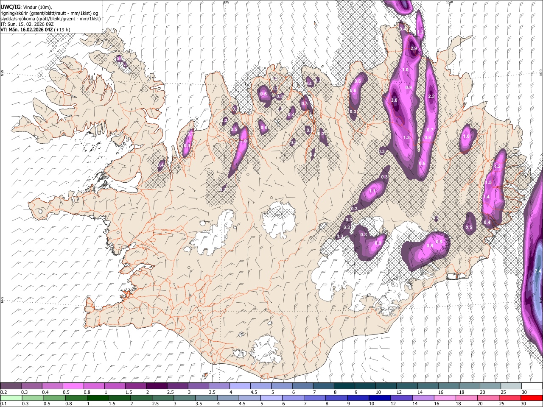Screen dimensions: 543x407
Task: Click the 3.0 snowfall value label on the map
Action: 394,100
